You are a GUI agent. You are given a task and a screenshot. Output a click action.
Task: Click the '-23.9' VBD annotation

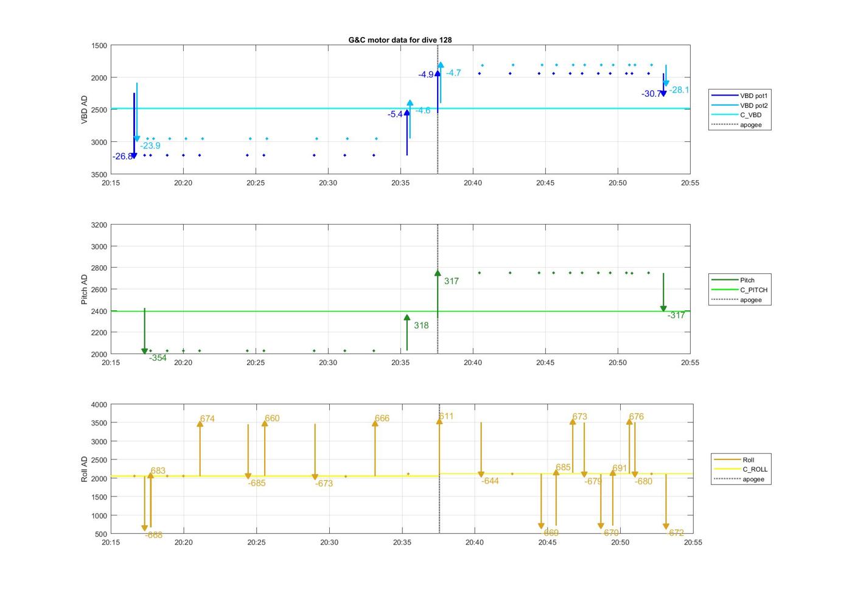[150, 145]
